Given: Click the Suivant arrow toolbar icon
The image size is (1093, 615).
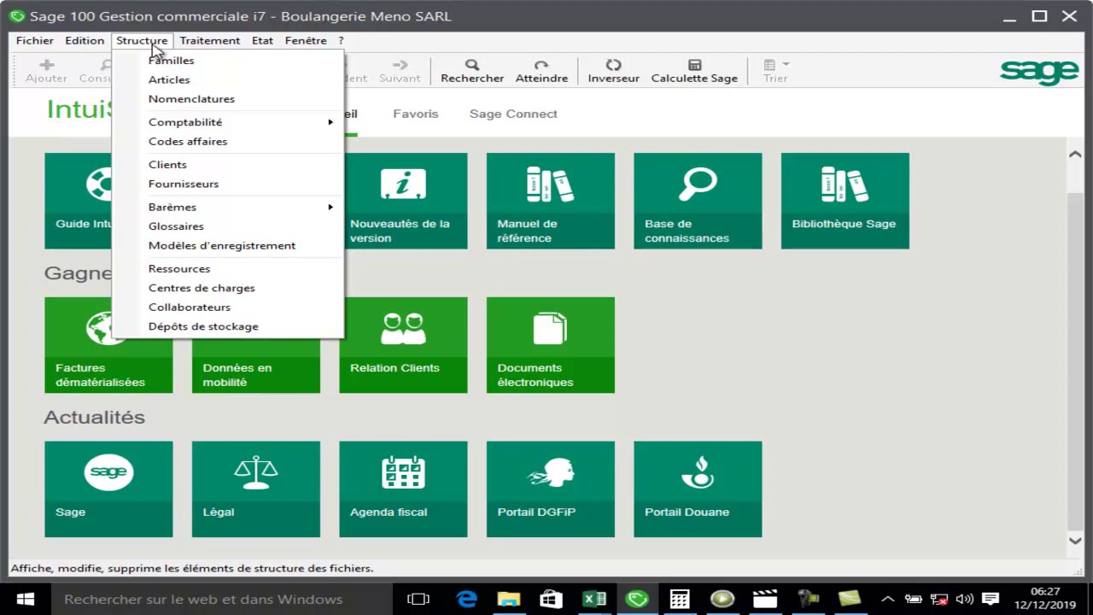Looking at the screenshot, I should (400, 65).
